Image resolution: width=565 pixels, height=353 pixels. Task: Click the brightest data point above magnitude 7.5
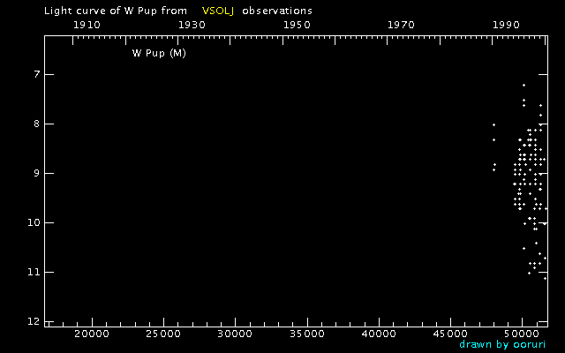tap(524, 86)
